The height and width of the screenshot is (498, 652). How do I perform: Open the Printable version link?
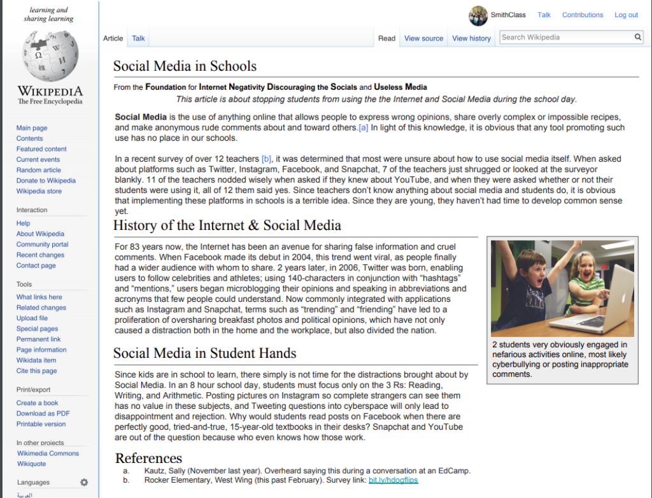point(41,424)
